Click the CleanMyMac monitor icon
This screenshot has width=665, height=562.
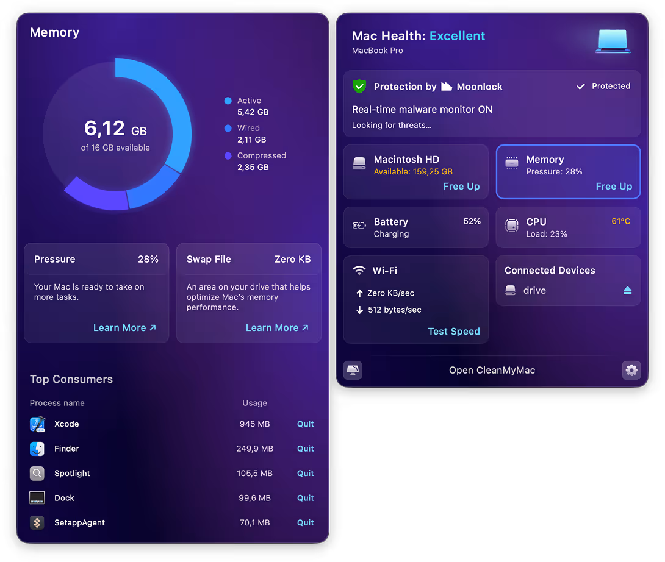pos(353,370)
